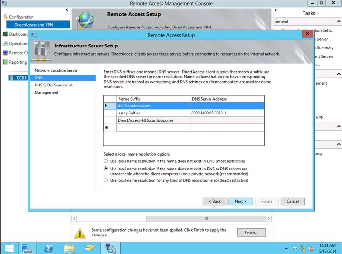Click the Reporting icon in the left pane
Viewport: 342px width, 254px height.
5,62
